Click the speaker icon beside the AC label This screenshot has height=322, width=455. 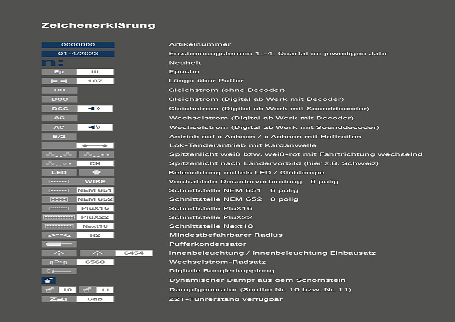pyautogui.click(x=95, y=128)
